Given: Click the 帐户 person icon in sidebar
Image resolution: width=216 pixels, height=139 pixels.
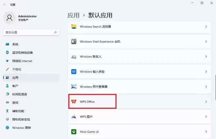Looking at the screenshot, I should [7, 86].
